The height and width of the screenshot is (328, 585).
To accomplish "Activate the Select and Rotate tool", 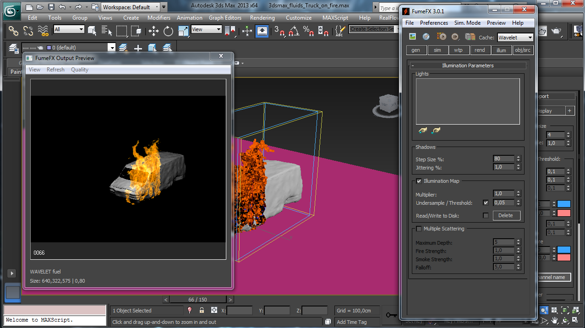I will (x=169, y=31).
